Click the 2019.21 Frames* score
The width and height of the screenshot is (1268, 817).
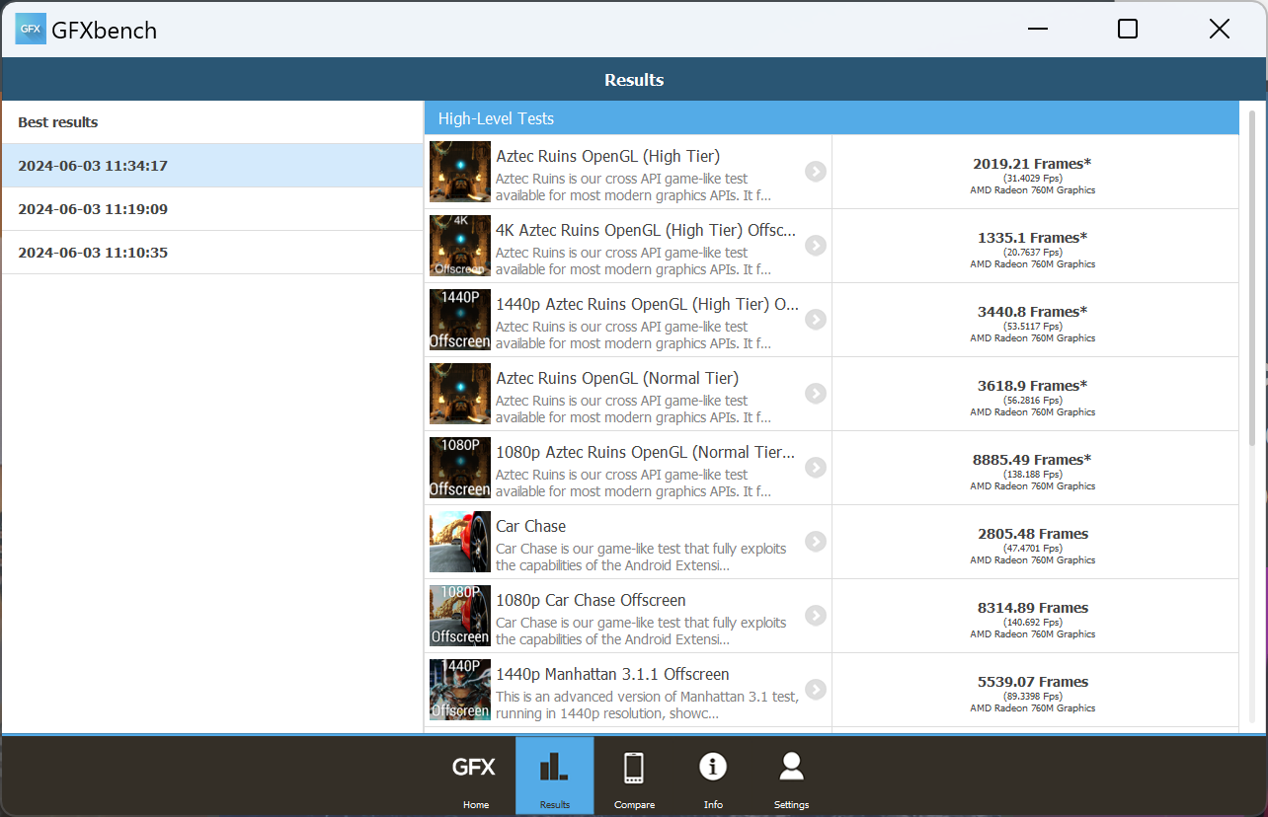(x=1032, y=164)
